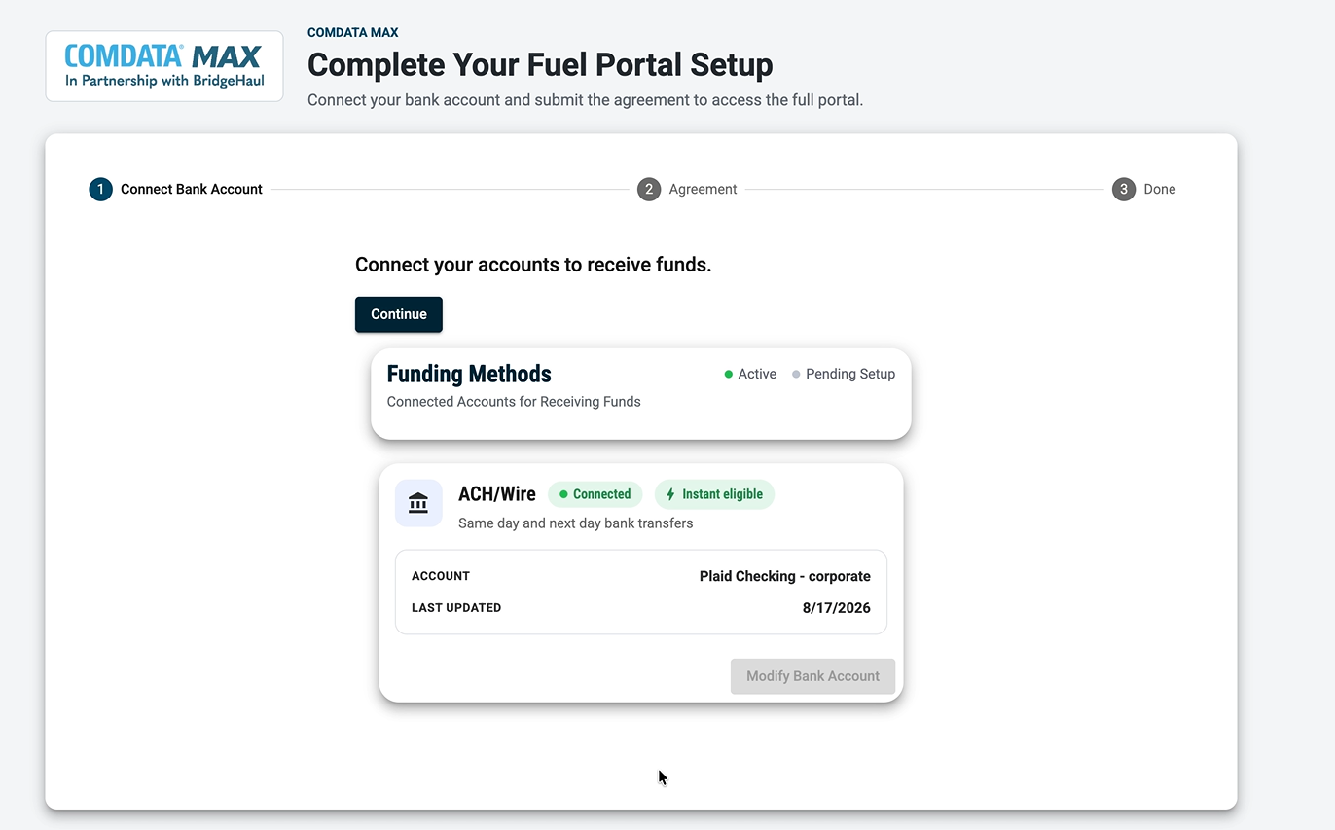The image size is (1335, 830).
Task: Click the ACH/Wire heading
Action: pos(497,494)
